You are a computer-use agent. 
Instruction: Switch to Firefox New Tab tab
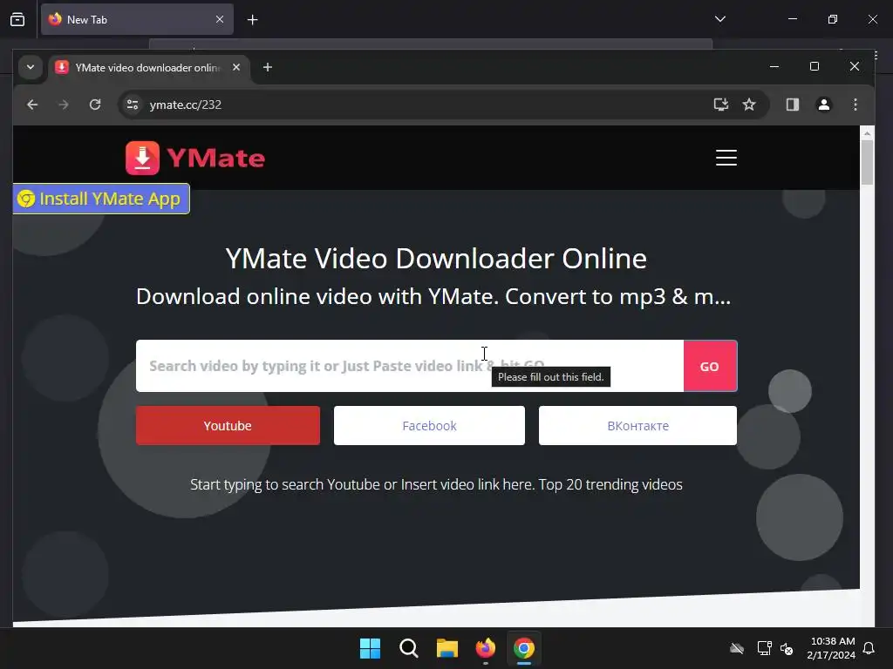click(137, 19)
